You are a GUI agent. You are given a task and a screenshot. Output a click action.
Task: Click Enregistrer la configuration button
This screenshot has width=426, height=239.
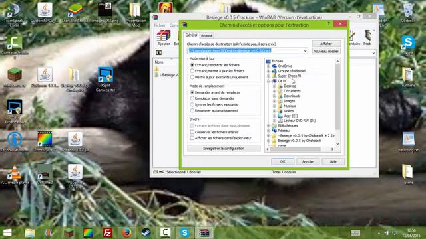click(224, 149)
